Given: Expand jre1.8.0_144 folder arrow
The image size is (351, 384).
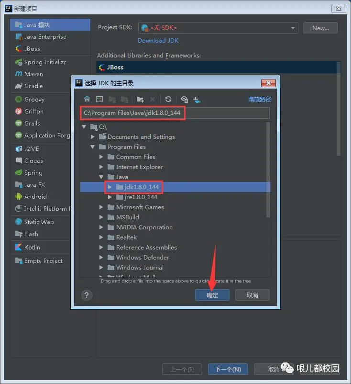Looking at the screenshot, I should pos(110,197).
